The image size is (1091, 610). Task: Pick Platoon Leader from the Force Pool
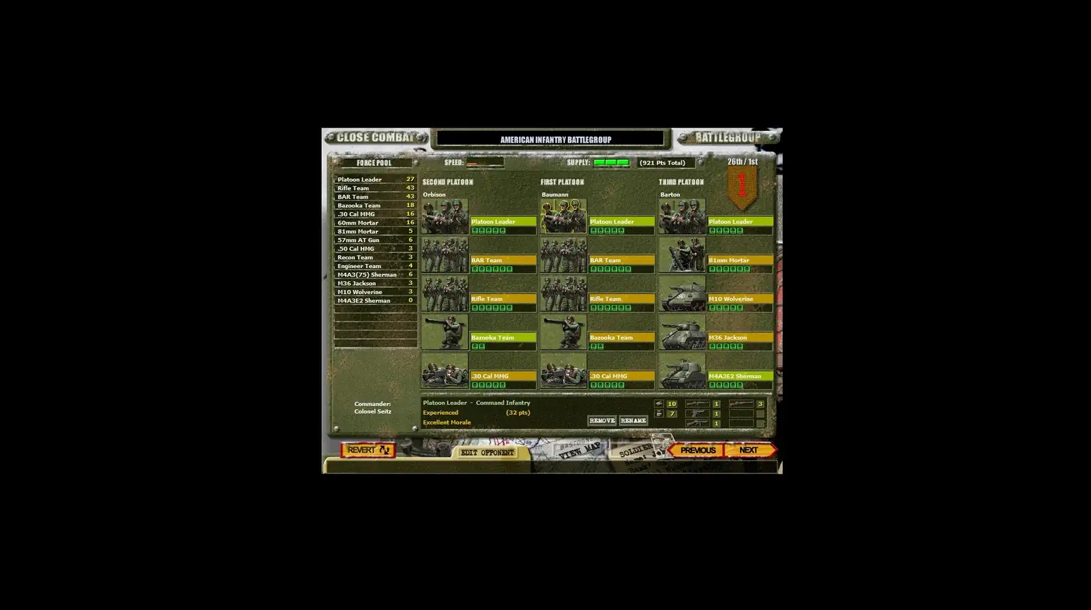pyautogui.click(x=375, y=179)
